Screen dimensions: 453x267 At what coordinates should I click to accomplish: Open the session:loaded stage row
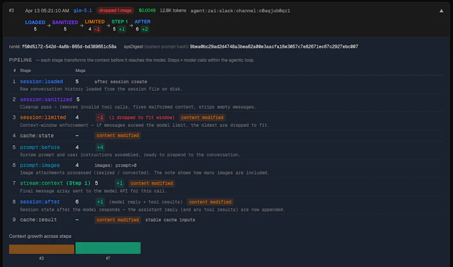(x=226, y=85)
